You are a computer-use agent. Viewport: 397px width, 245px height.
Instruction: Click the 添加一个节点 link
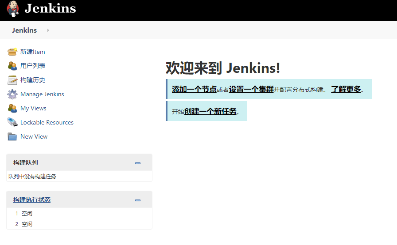click(194, 89)
